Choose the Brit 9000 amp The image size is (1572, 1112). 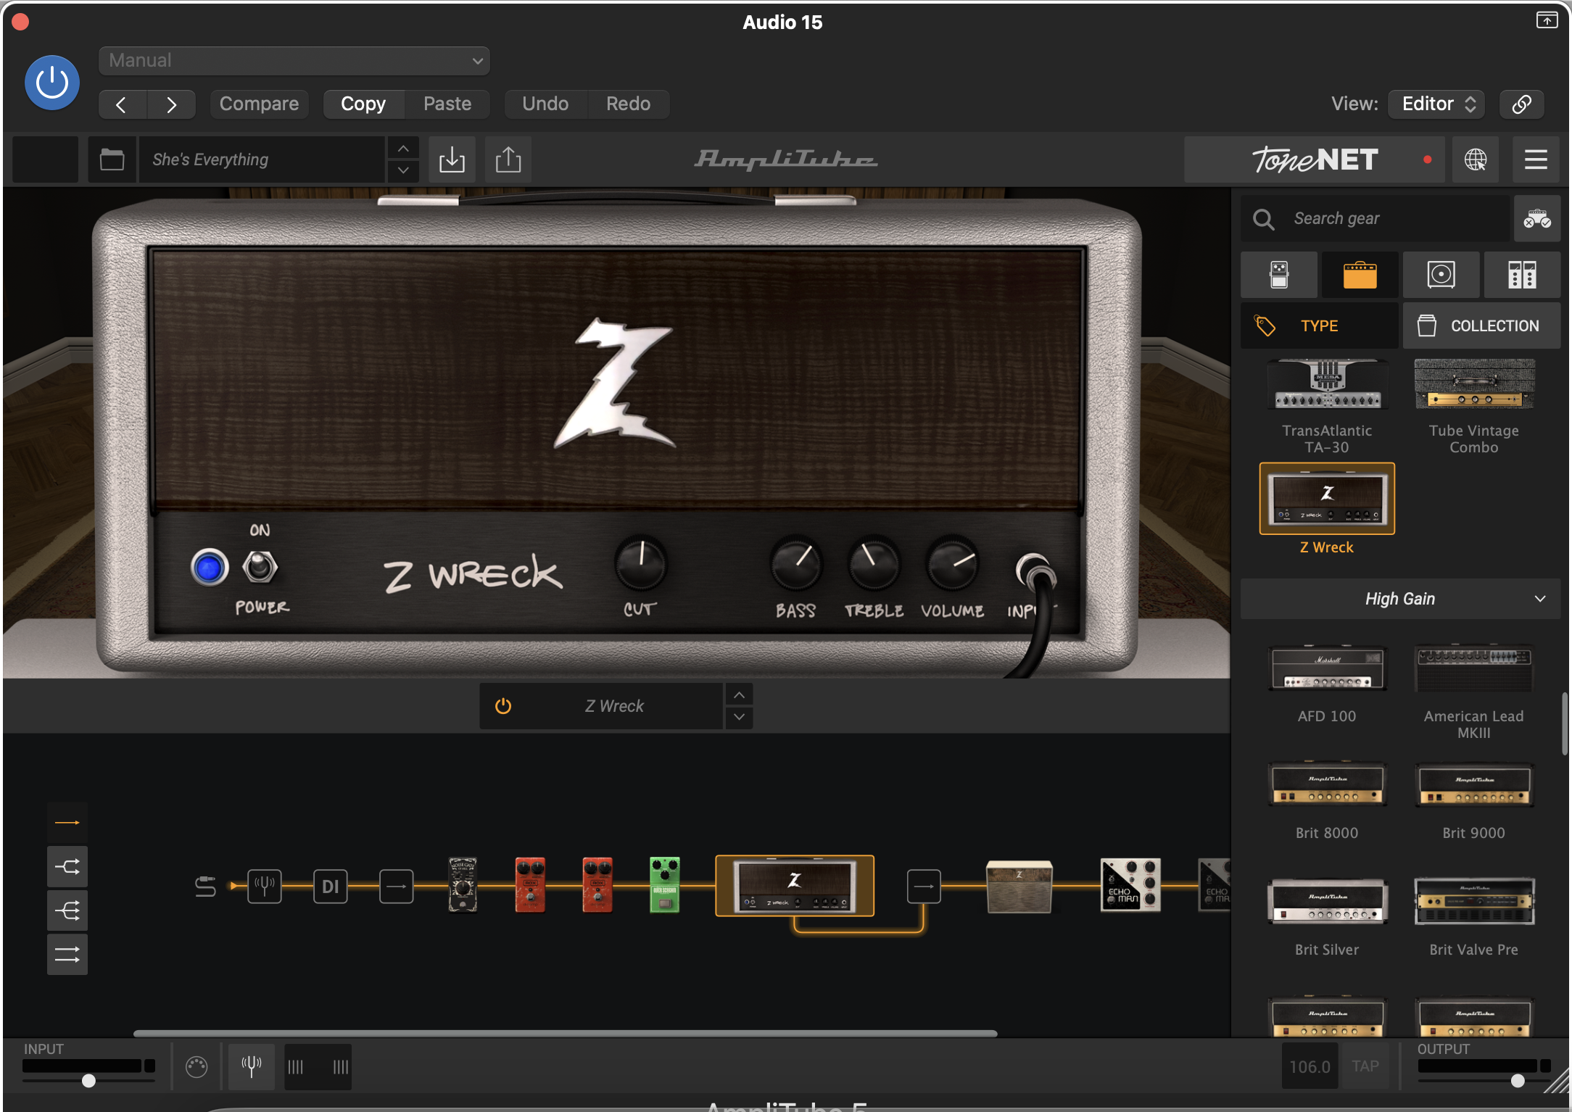1473,800
